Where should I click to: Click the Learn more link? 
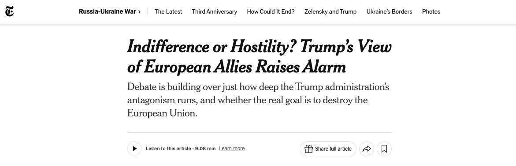point(232,148)
